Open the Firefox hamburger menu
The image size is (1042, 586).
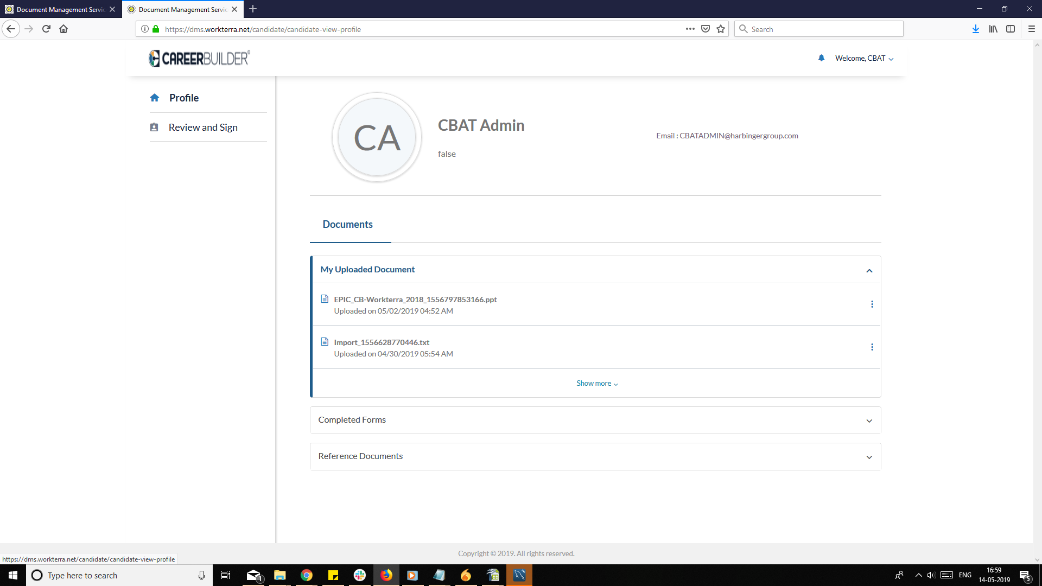pos(1032,29)
